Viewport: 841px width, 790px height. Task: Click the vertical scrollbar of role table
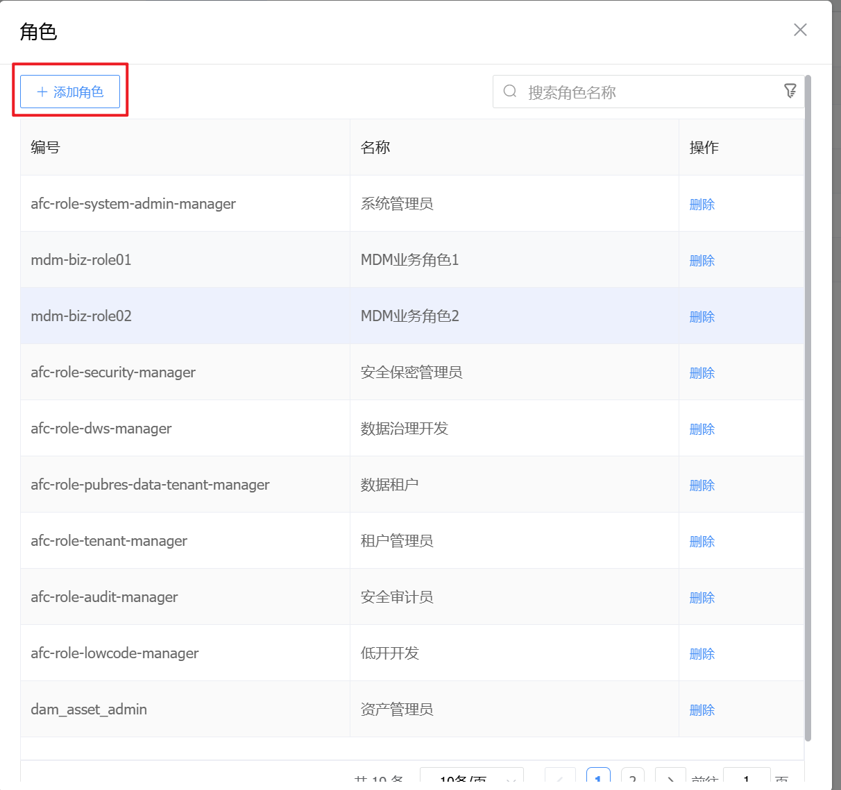tap(808, 408)
